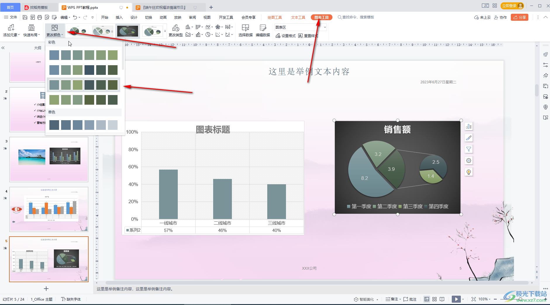Image resolution: width=550 pixels, height=305 pixels.
Task: Click the Save icon in quick access toolbar
Action: [25, 17]
